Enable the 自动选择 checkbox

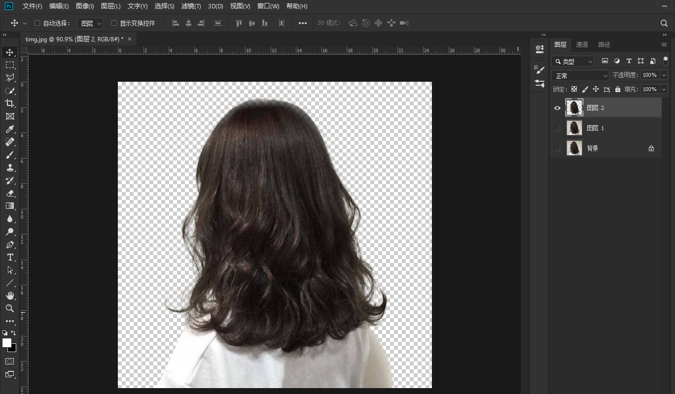(37, 23)
